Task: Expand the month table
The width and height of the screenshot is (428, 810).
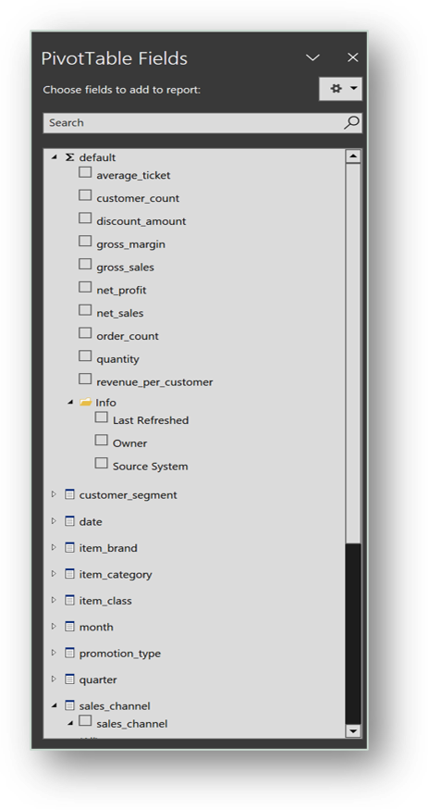Action: pos(54,626)
